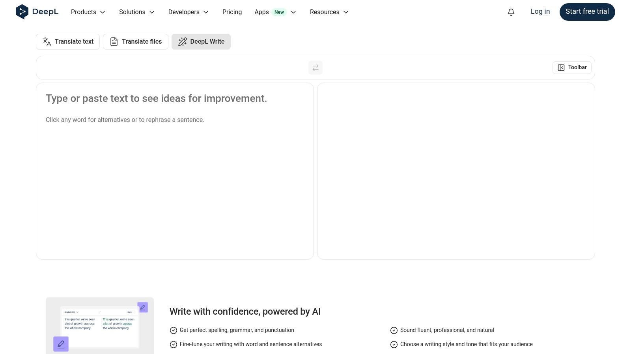
Task: Click the text Sound fluent, professional, and natural
Action: pos(447,330)
